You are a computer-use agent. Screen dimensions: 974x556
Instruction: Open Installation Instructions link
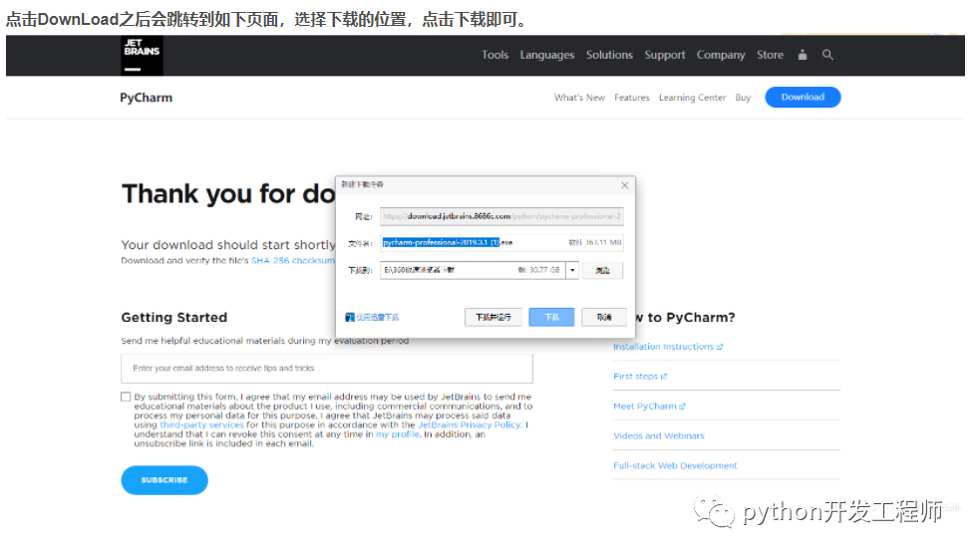coord(668,347)
